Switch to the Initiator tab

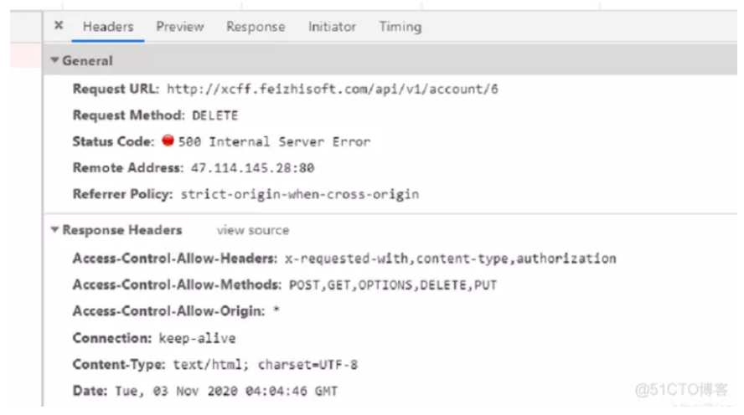(x=332, y=27)
